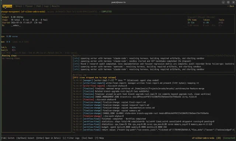Click the change-management workflow title
Image resolution: width=236 pixels, height=141 pixels.
23,11
